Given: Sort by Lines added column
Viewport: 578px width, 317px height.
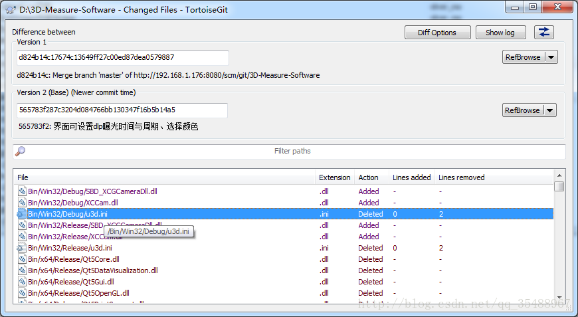Looking at the screenshot, I should [412, 177].
